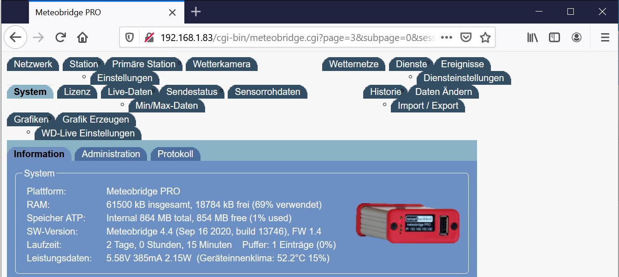Open tracking protection shield icon
Image resolution: width=619 pixels, height=277 pixels.
click(x=130, y=37)
